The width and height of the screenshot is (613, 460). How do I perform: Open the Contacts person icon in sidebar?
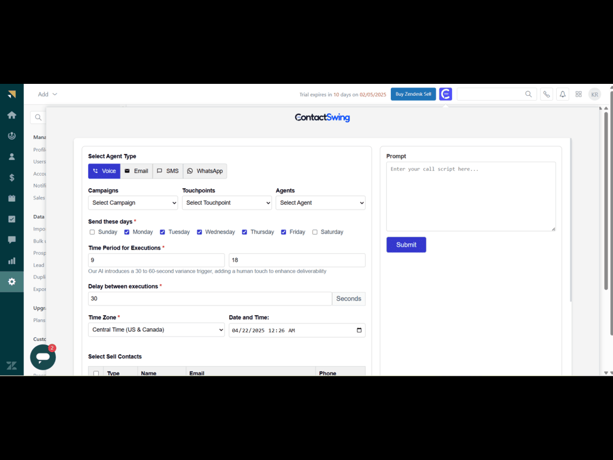pos(12,156)
